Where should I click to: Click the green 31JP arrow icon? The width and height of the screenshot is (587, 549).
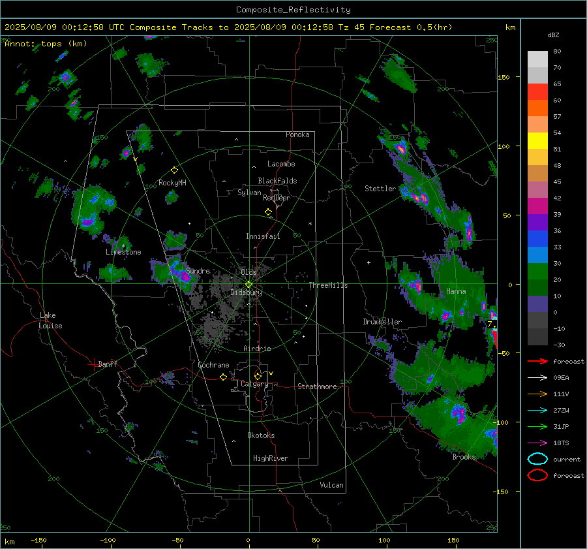[x=537, y=426]
